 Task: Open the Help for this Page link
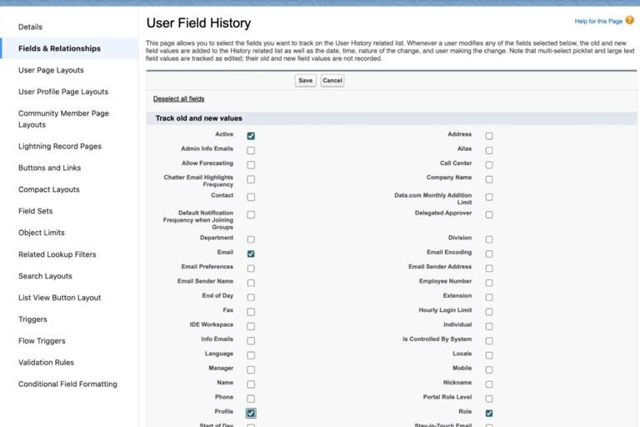(x=598, y=21)
